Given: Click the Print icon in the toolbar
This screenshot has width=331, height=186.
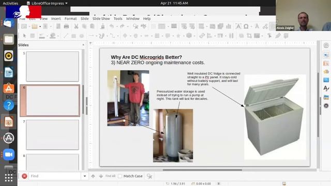Looking at the screenshot, I should coord(66,26).
